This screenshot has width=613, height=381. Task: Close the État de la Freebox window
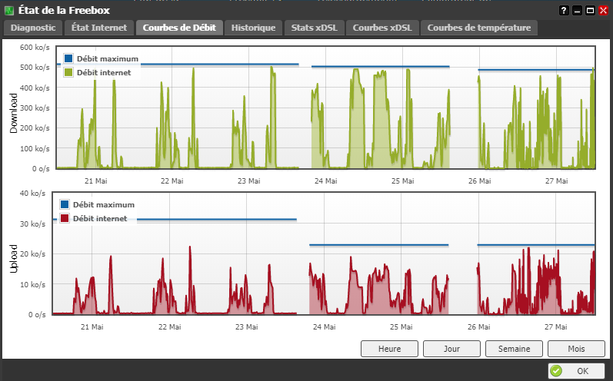pos(603,11)
